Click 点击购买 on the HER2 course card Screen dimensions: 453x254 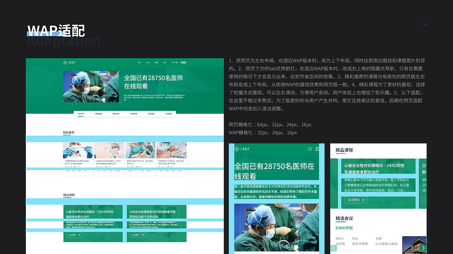coord(355,199)
